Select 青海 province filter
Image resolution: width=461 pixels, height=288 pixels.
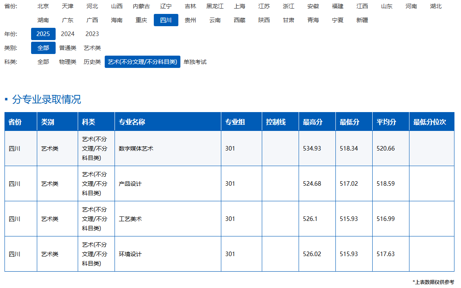pyautogui.click(x=313, y=20)
